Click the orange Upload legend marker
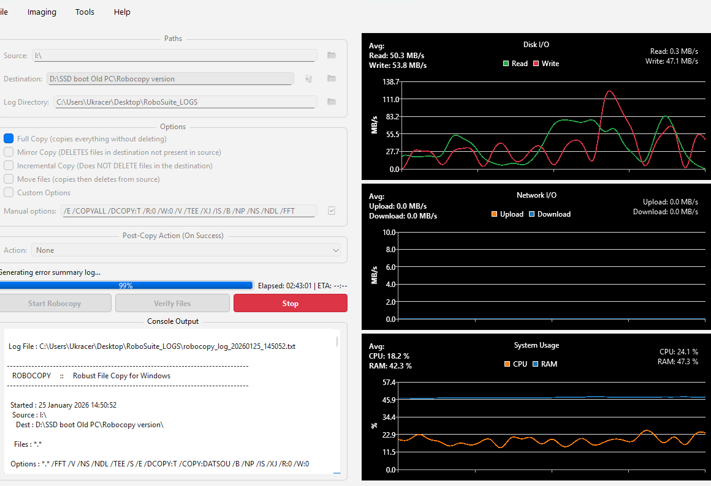The height and width of the screenshot is (486, 711). [x=494, y=214]
